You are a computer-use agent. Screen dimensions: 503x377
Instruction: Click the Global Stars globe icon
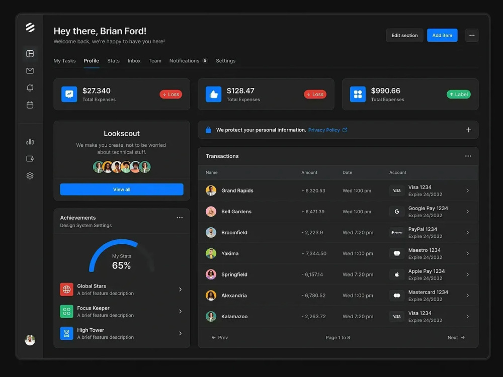coord(66,290)
